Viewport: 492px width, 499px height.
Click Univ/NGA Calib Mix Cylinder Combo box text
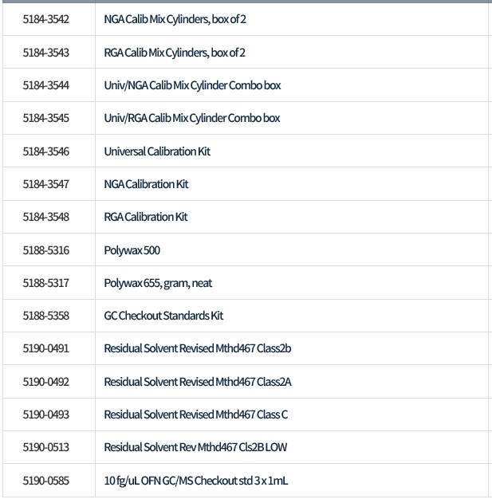click(192, 85)
